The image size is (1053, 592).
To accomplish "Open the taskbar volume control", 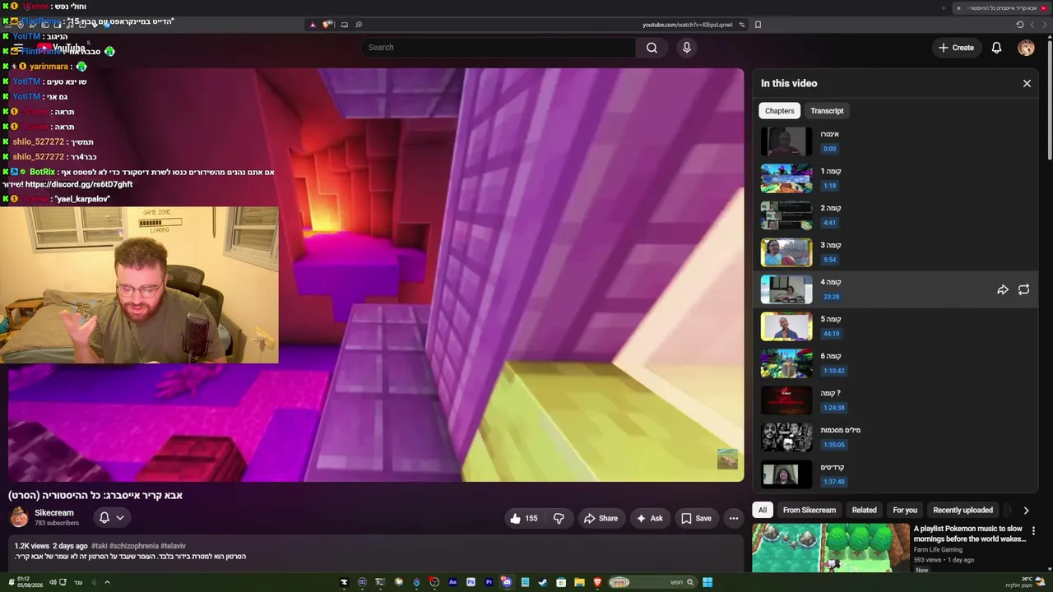I will point(53,583).
